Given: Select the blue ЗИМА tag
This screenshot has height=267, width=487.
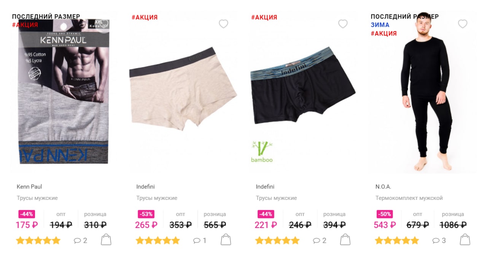Looking at the screenshot, I should pos(380,25).
